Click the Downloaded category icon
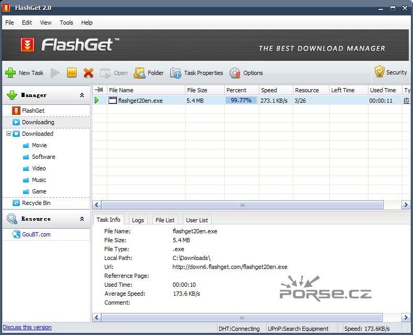 (x=16, y=134)
